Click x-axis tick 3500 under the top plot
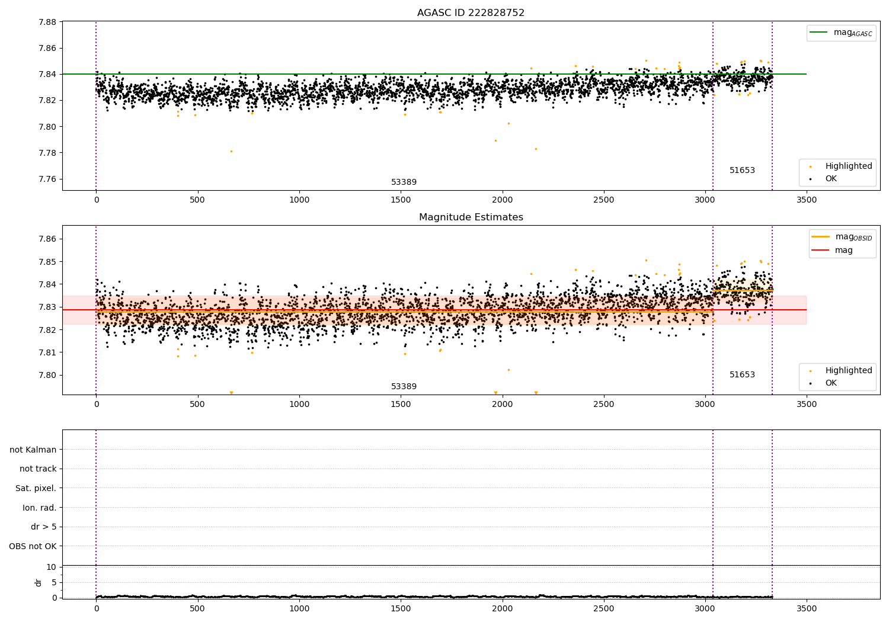Screen dimensions: 889x622 point(807,200)
